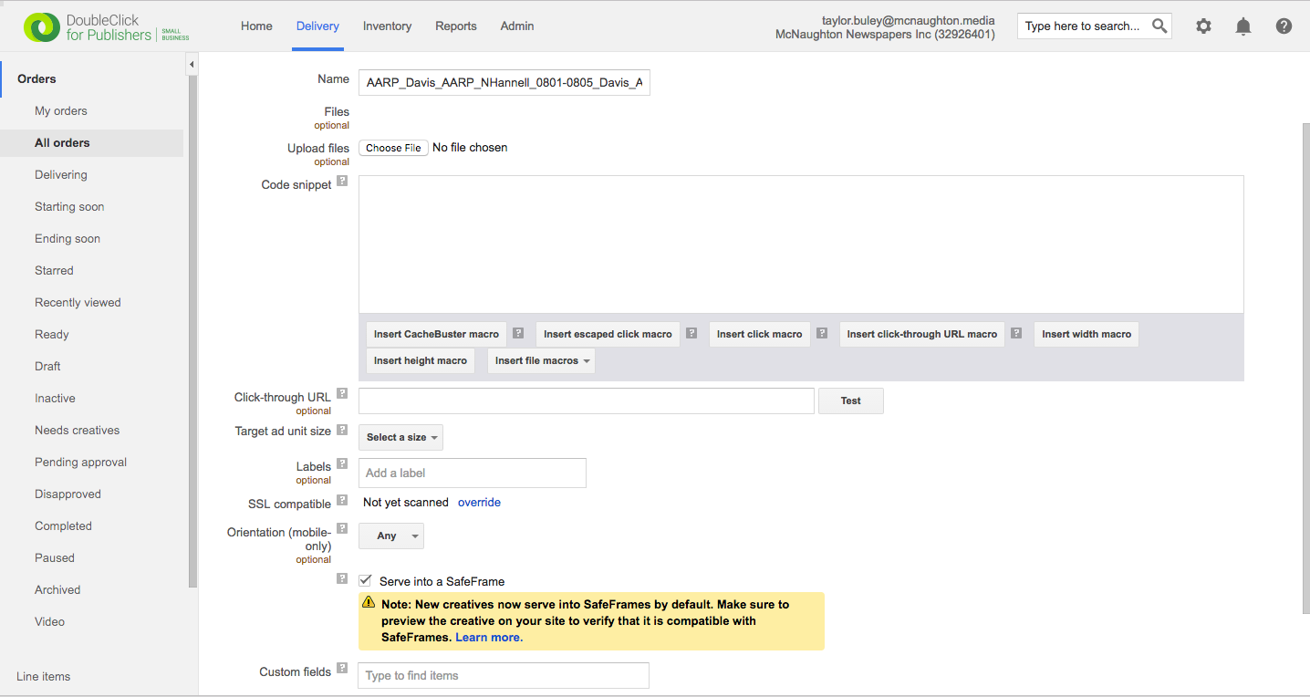
Task: Click help icon next to Target ad unit size
Action: click(x=342, y=429)
